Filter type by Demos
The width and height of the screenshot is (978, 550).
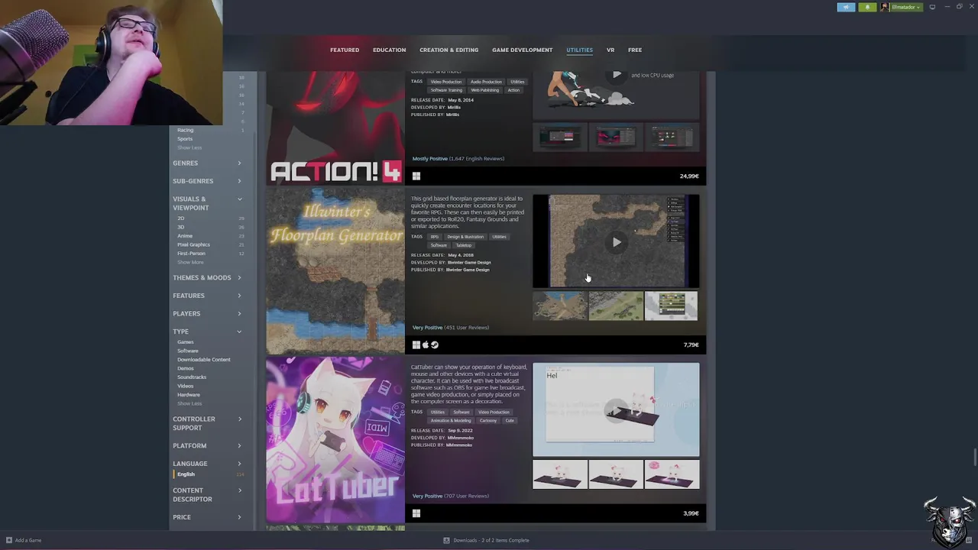[186, 368]
